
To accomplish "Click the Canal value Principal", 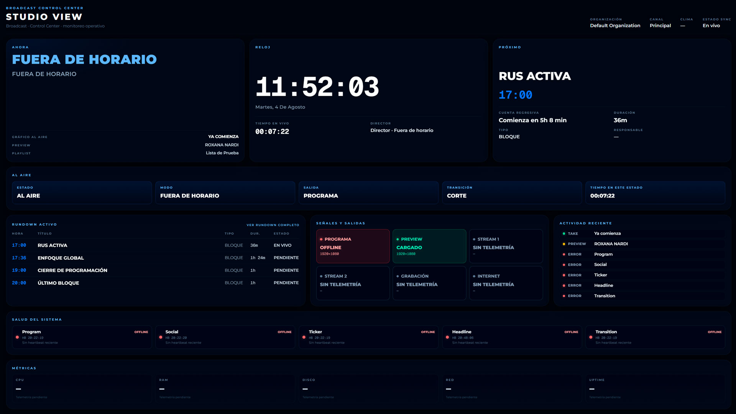I will click(x=660, y=26).
